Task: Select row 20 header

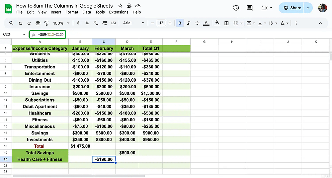Action: [6, 159]
